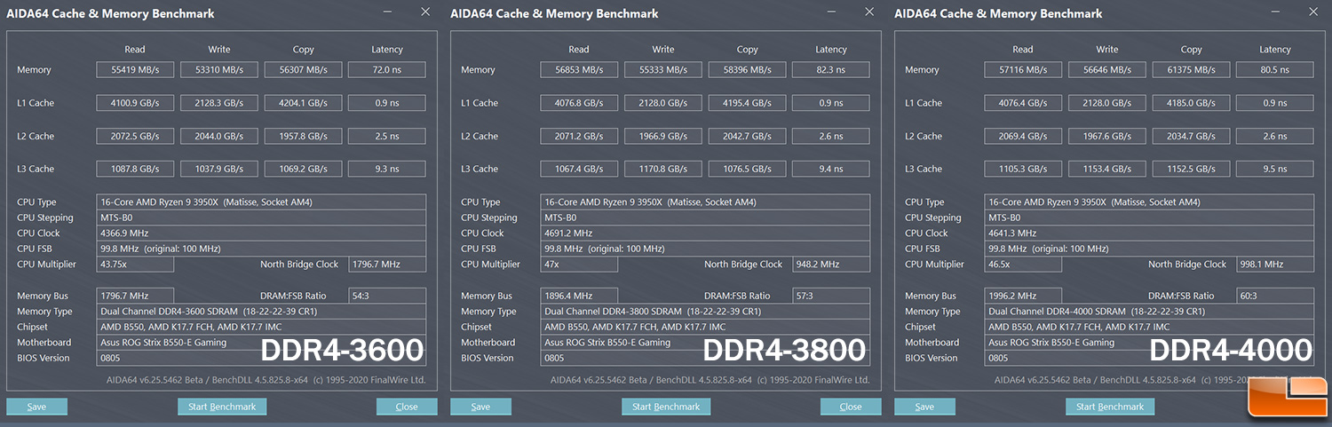Click the Memory Bus value 1996.2 MHz
1332x427 pixels.
[x=1023, y=296]
